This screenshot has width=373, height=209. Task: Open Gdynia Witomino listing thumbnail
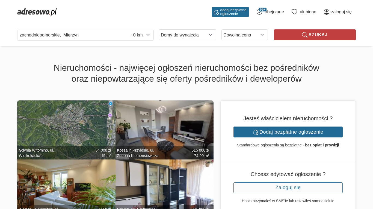66,130
